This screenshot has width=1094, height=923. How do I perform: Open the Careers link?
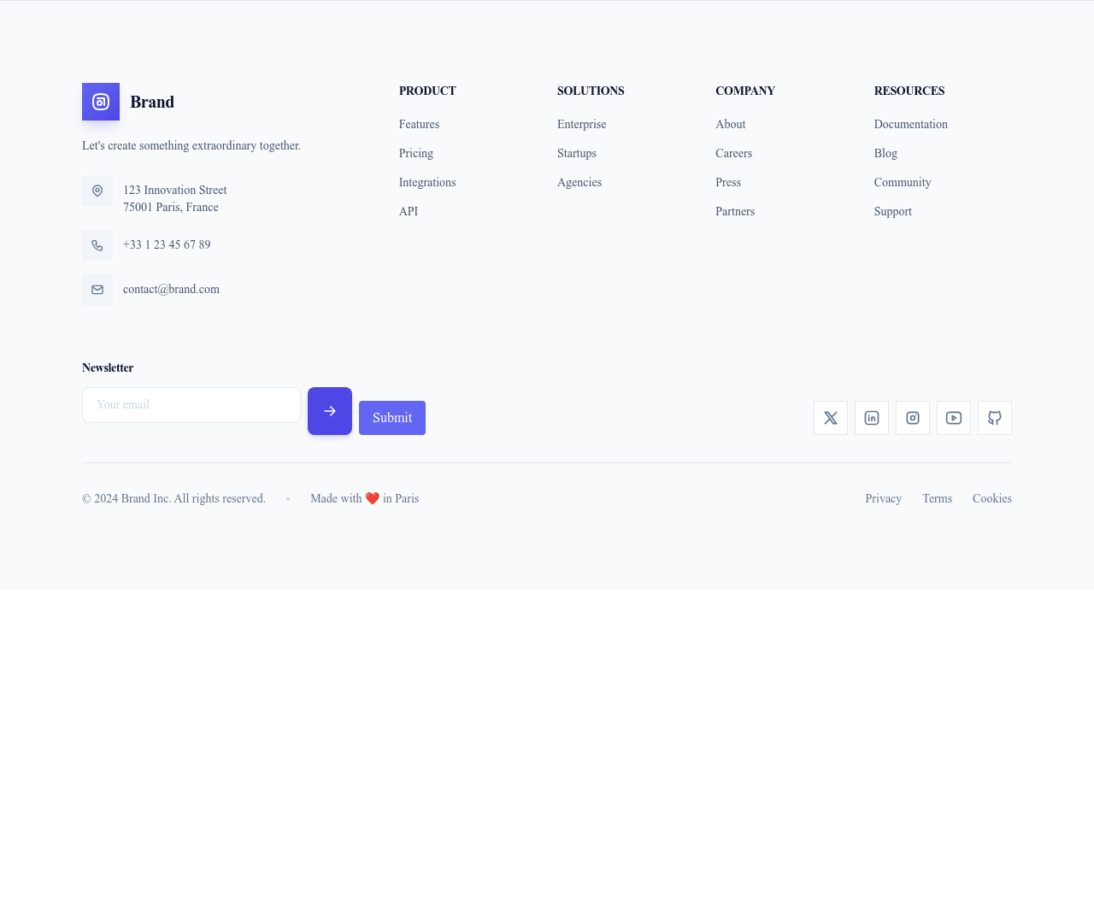pyautogui.click(x=734, y=153)
